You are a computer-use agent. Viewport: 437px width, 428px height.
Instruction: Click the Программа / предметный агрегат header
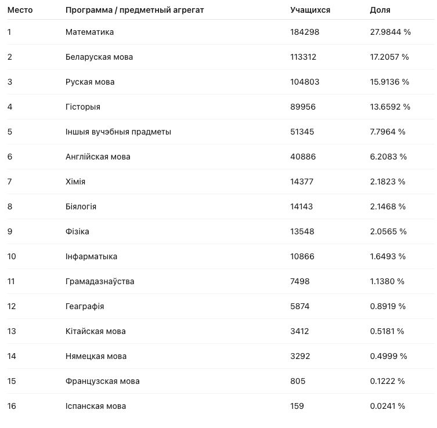(135, 10)
